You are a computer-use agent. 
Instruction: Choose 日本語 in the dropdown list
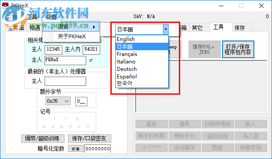pos(142,47)
